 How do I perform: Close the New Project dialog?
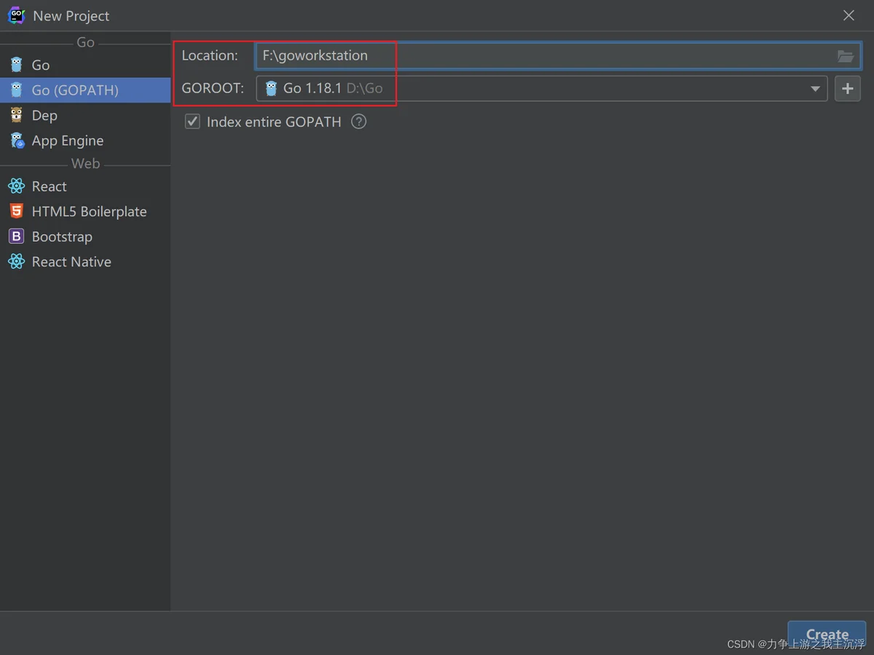click(x=849, y=15)
